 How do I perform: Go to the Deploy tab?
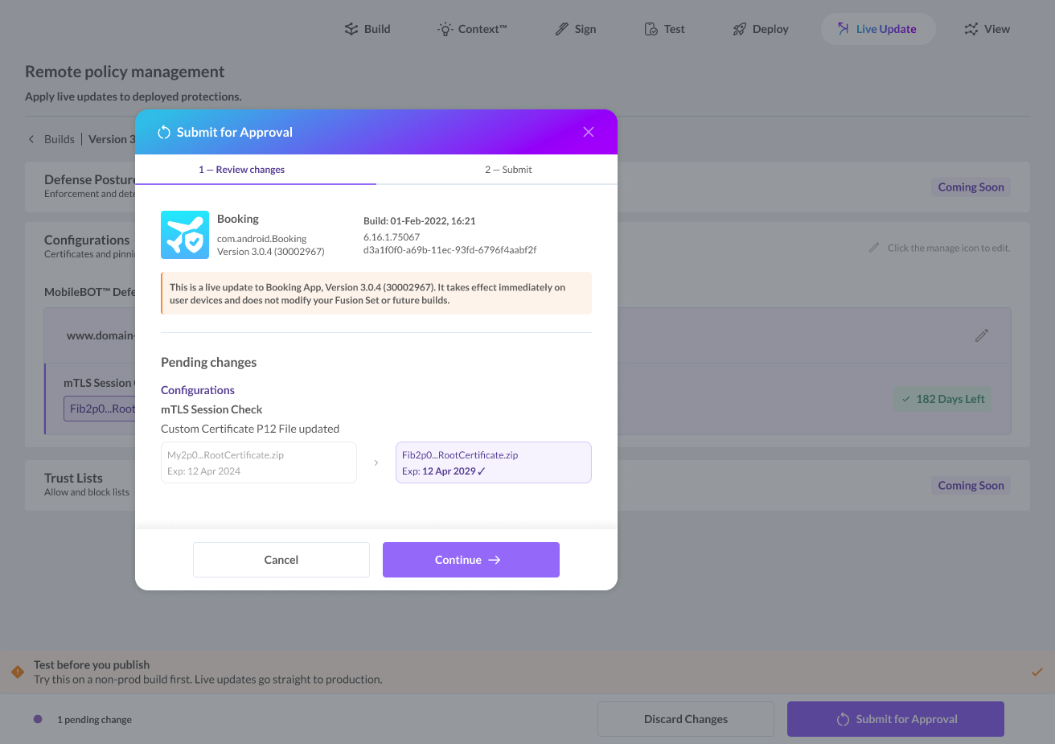[761, 29]
